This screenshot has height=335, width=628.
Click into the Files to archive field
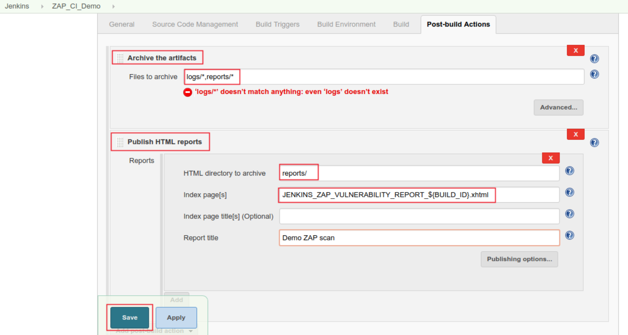tap(384, 77)
